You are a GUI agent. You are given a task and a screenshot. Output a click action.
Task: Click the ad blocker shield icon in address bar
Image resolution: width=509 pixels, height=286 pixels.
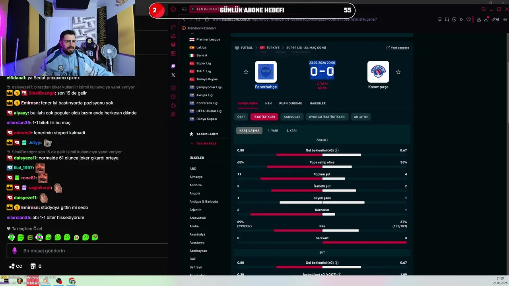pos(454,19)
